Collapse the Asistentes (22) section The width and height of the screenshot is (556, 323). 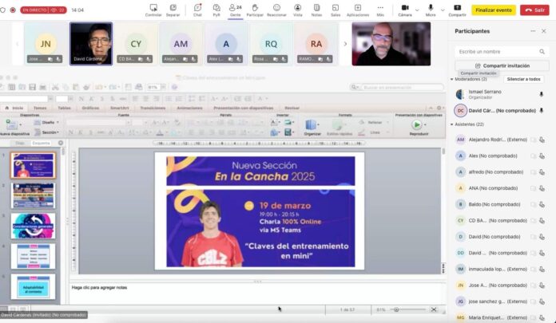pyautogui.click(x=452, y=124)
